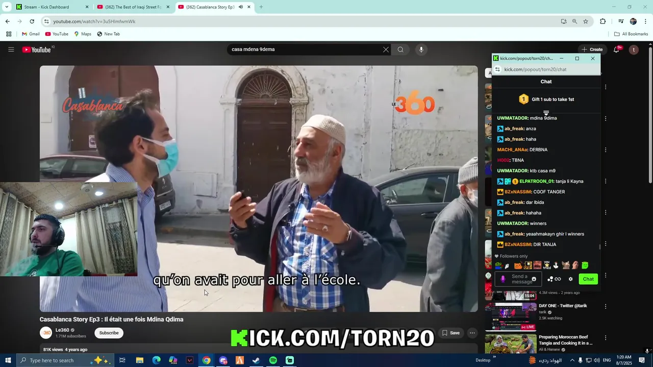
Task: Open the Windows notification center
Action: point(642,360)
